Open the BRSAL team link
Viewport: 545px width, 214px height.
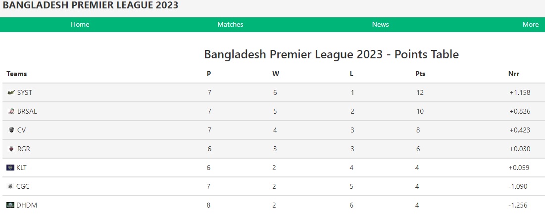tap(27, 111)
